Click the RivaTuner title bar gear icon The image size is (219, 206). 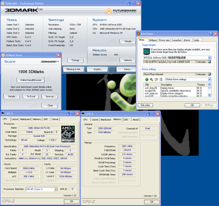pos(138,34)
